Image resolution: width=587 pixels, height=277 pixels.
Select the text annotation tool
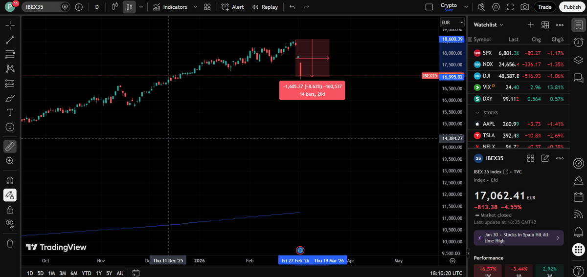(10, 112)
